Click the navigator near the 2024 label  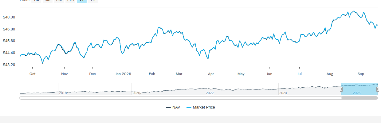coord(283,93)
